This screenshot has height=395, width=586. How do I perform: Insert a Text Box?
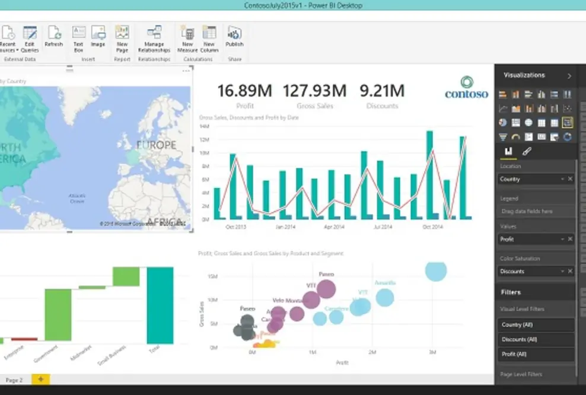(x=78, y=39)
